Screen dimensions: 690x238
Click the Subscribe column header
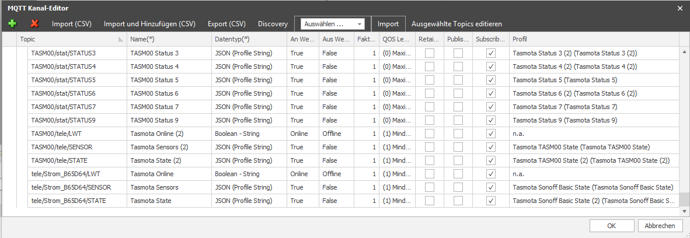[491, 39]
